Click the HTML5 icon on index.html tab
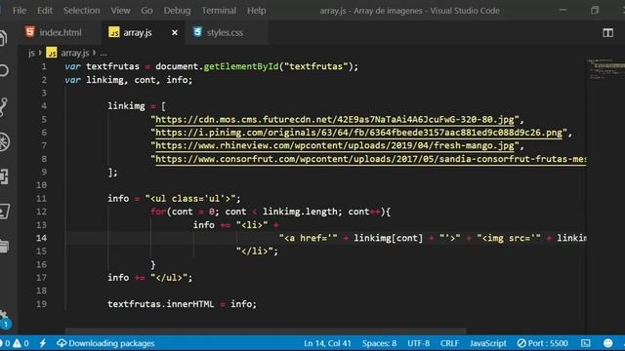The height and width of the screenshot is (351, 625). tap(30, 32)
